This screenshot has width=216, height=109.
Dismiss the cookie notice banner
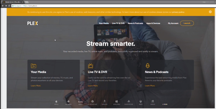tap(210, 12)
